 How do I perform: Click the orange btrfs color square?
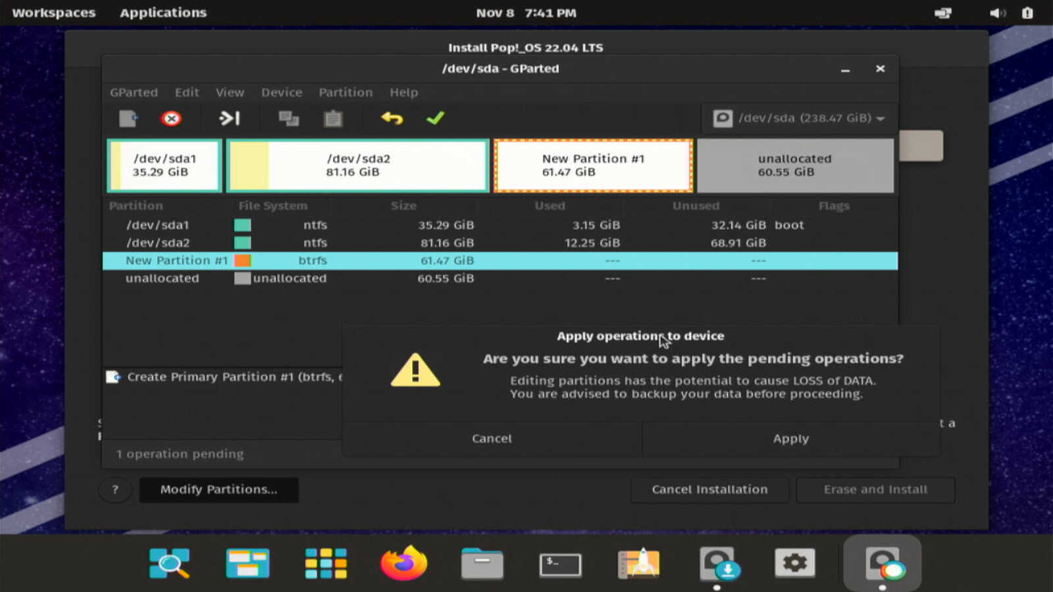(x=243, y=260)
